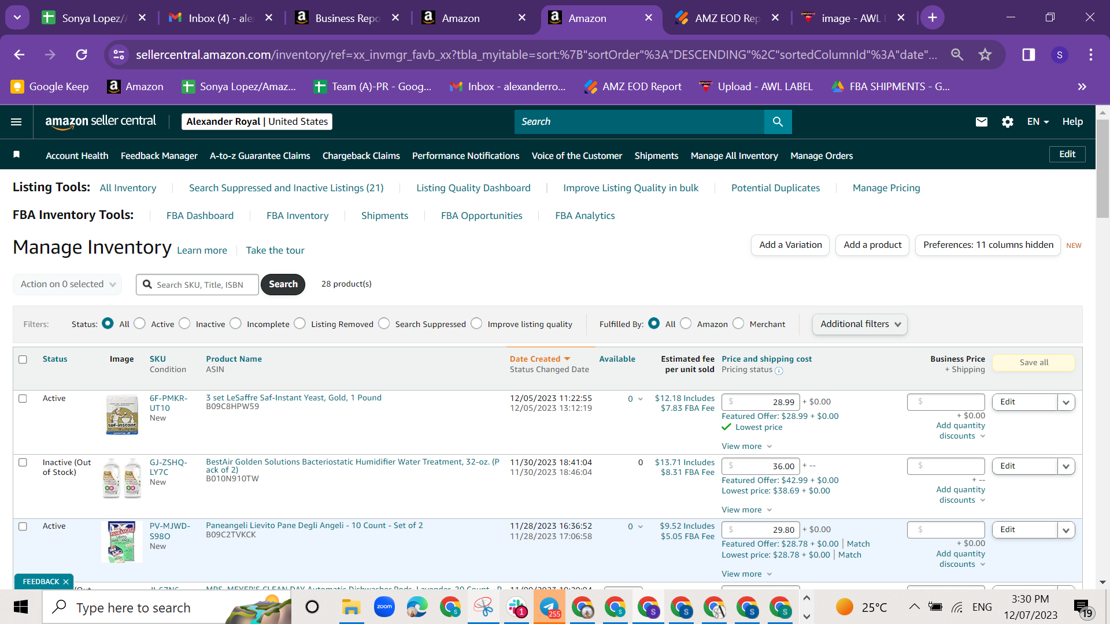Open the Windows notification center icon
Image resolution: width=1110 pixels, height=624 pixels.
[1082, 608]
